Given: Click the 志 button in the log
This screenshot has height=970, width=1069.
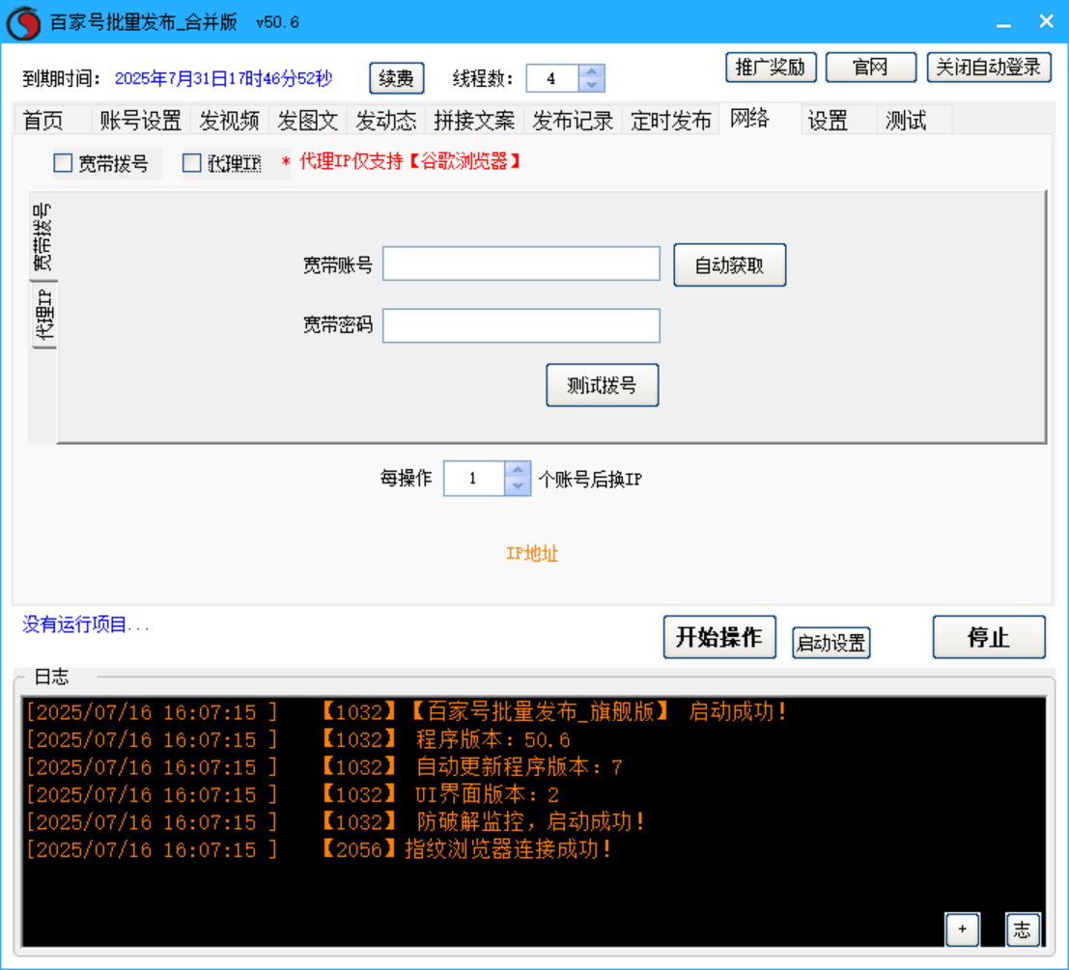Looking at the screenshot, I should tap(1023, 929).
